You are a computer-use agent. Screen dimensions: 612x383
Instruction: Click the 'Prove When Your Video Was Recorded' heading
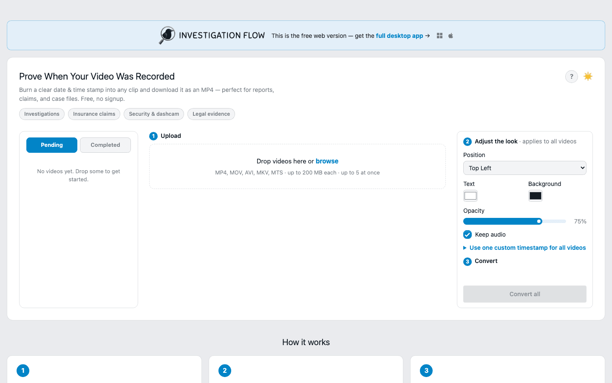click(x=97, y=77)
